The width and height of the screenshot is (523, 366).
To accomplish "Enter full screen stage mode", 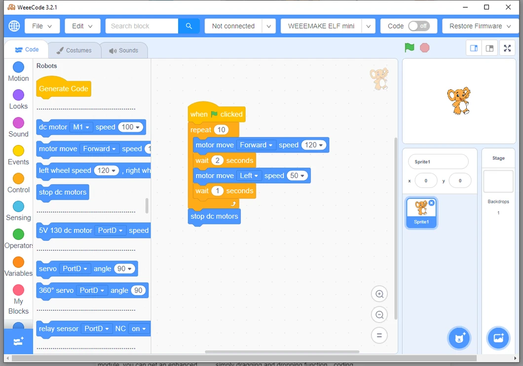I will (x=507, y=48).
